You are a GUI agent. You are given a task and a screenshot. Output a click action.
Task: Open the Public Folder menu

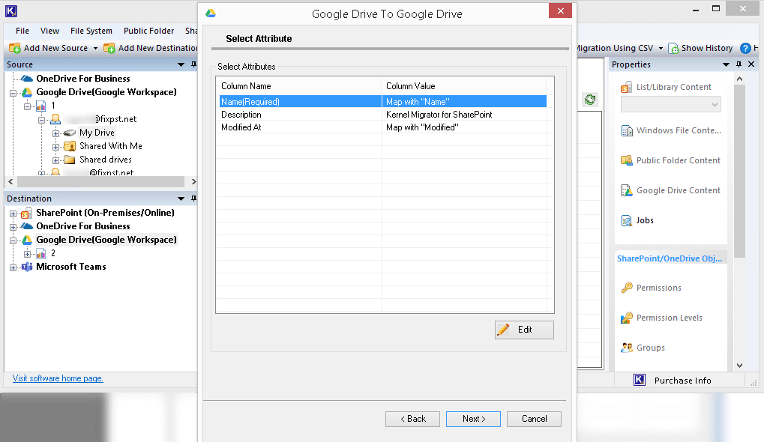click(148, 31)
